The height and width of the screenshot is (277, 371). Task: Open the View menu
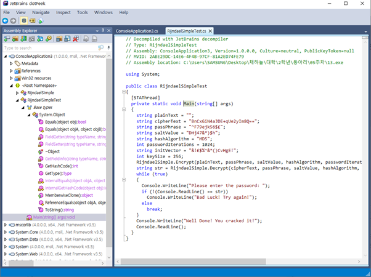20,12
